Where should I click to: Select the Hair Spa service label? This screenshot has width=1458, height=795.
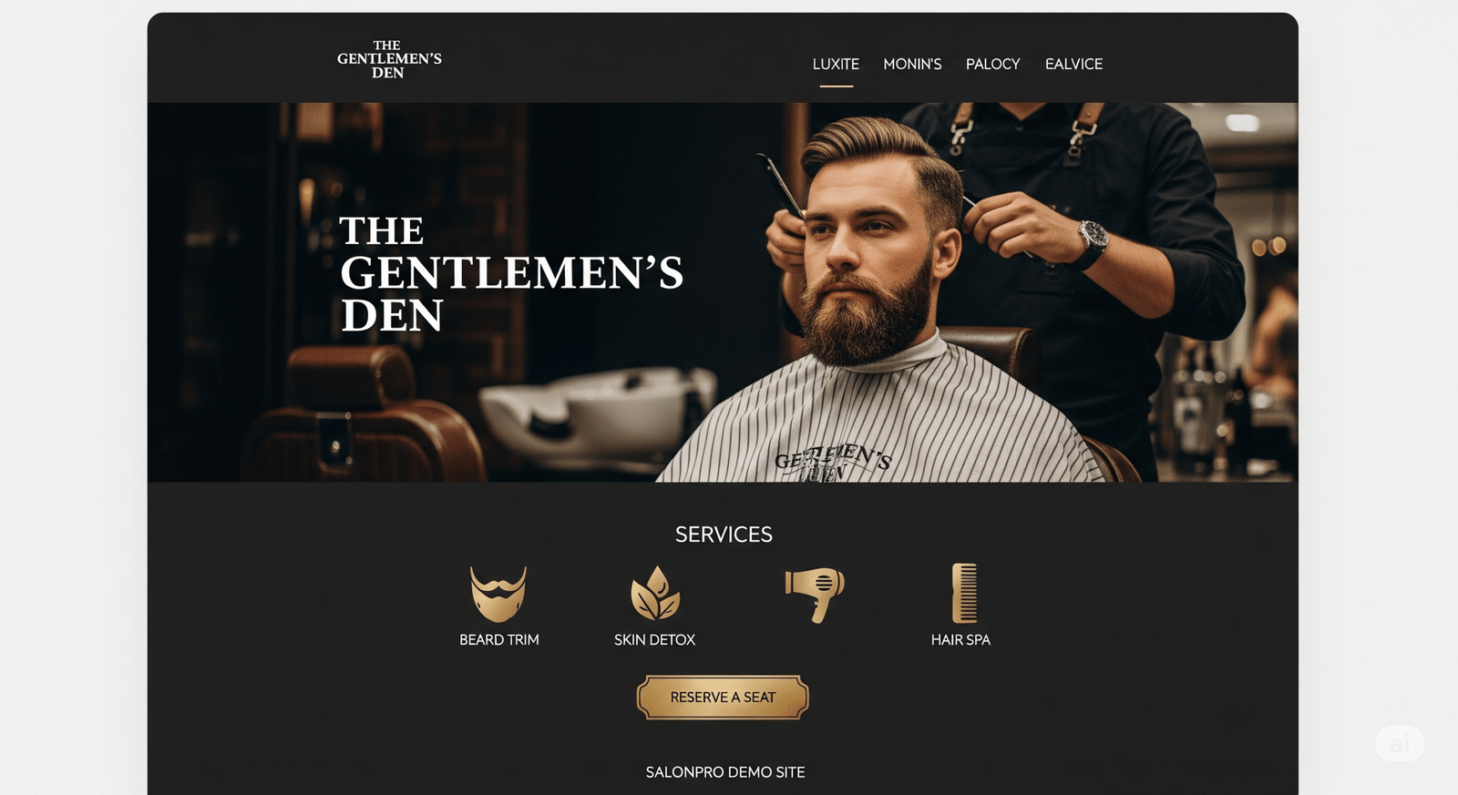960,640
